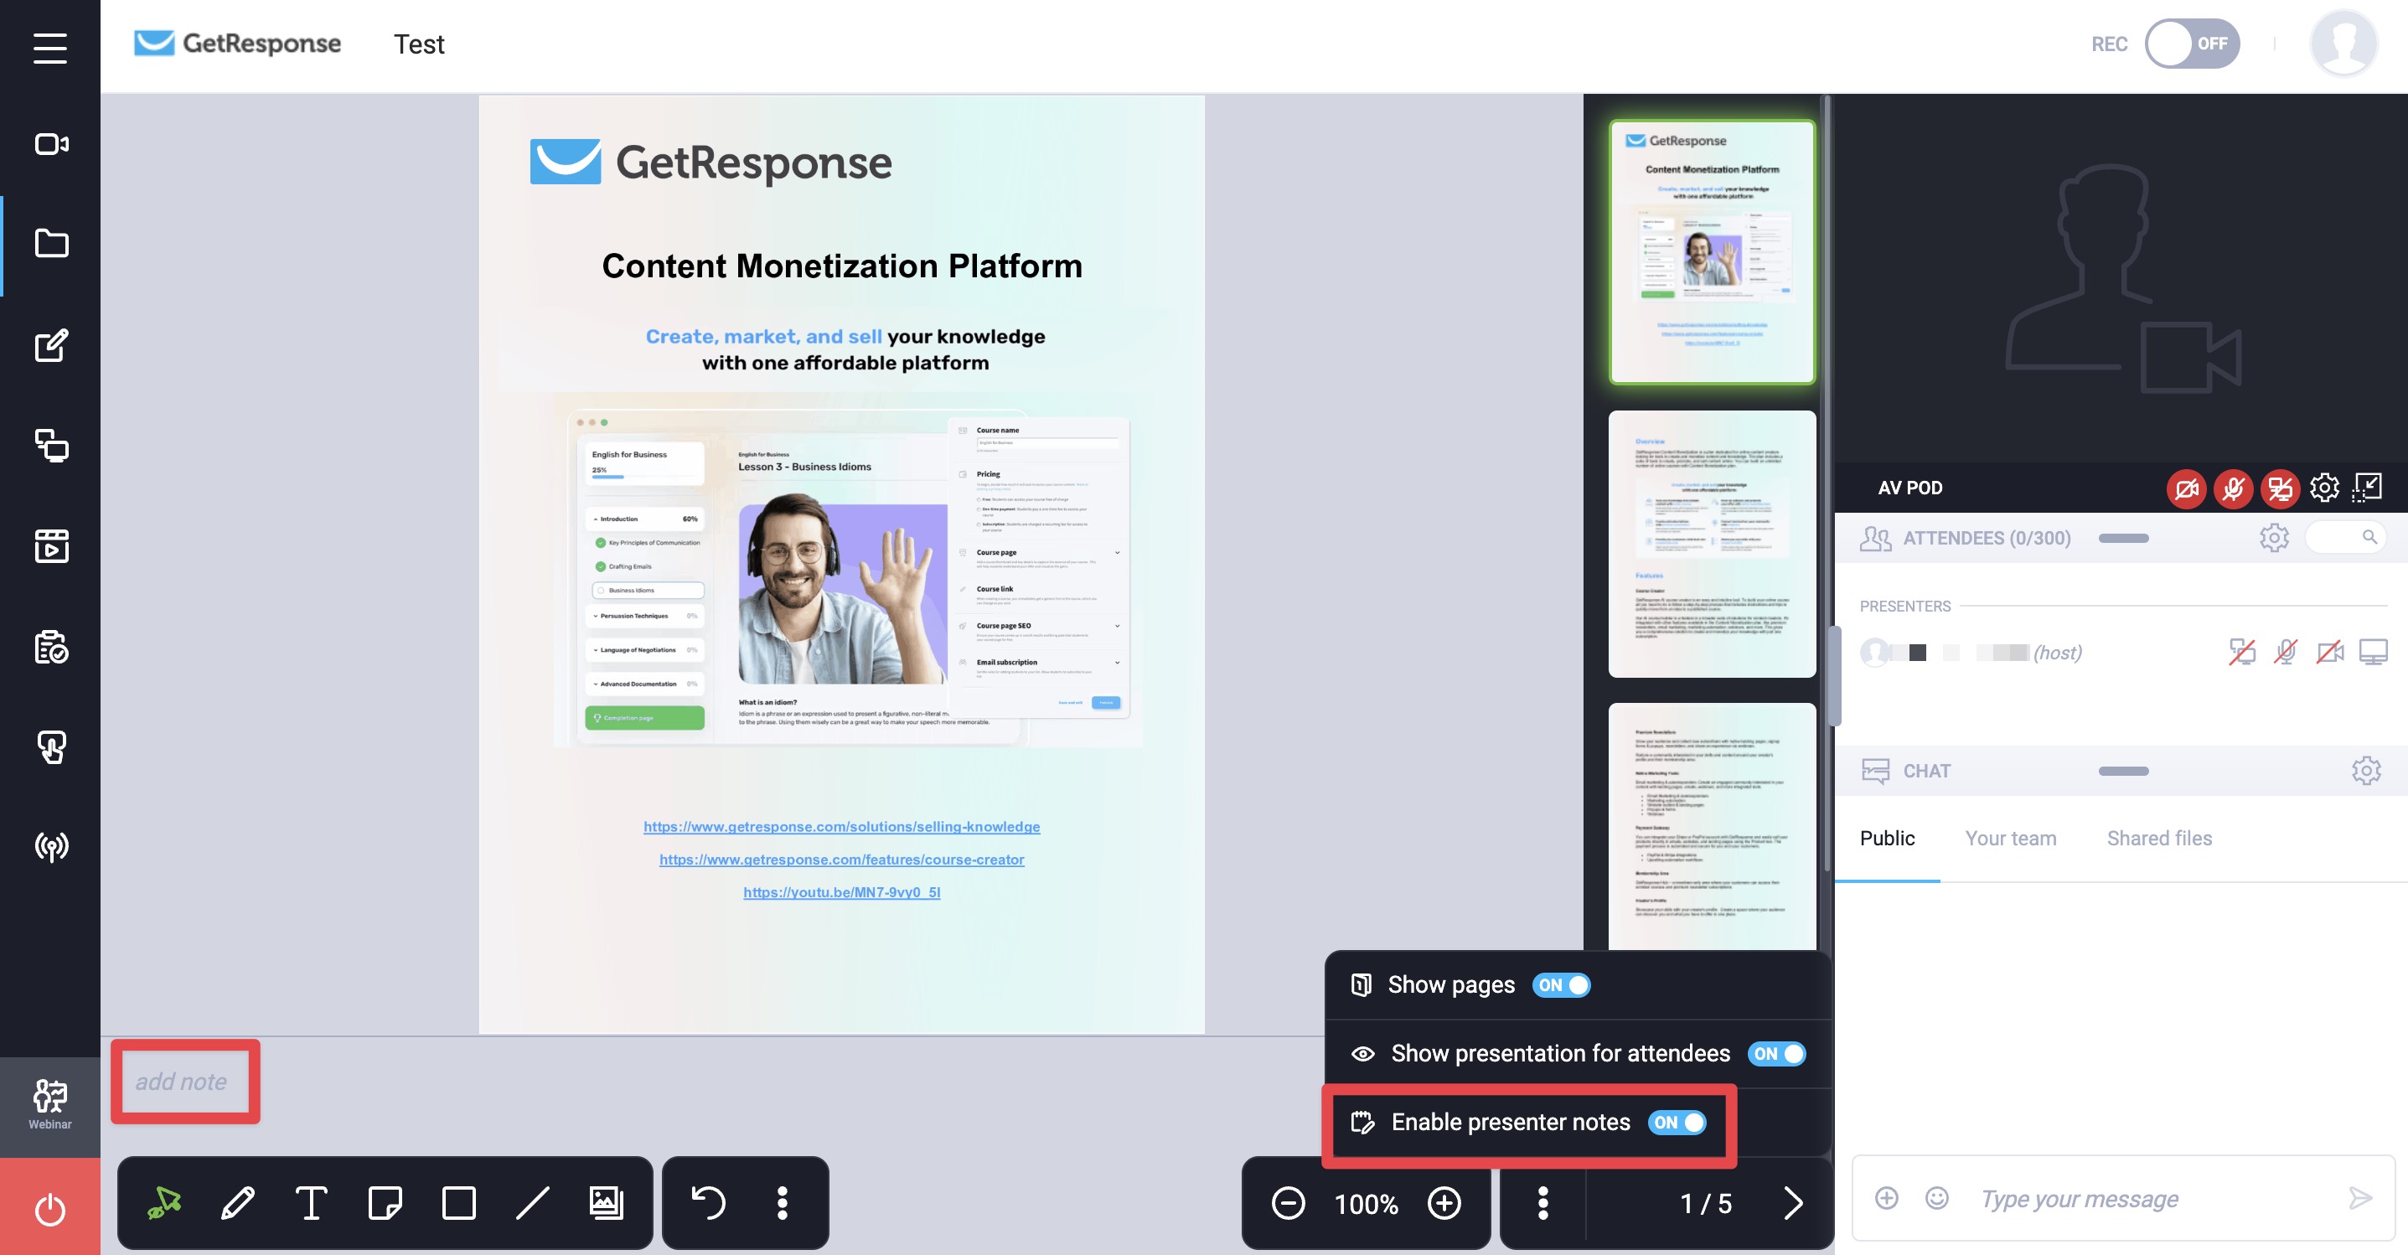This screenshot has height=1255, width=2408.
Task: Select the line drawing tool
Action: pos(532,1203)
